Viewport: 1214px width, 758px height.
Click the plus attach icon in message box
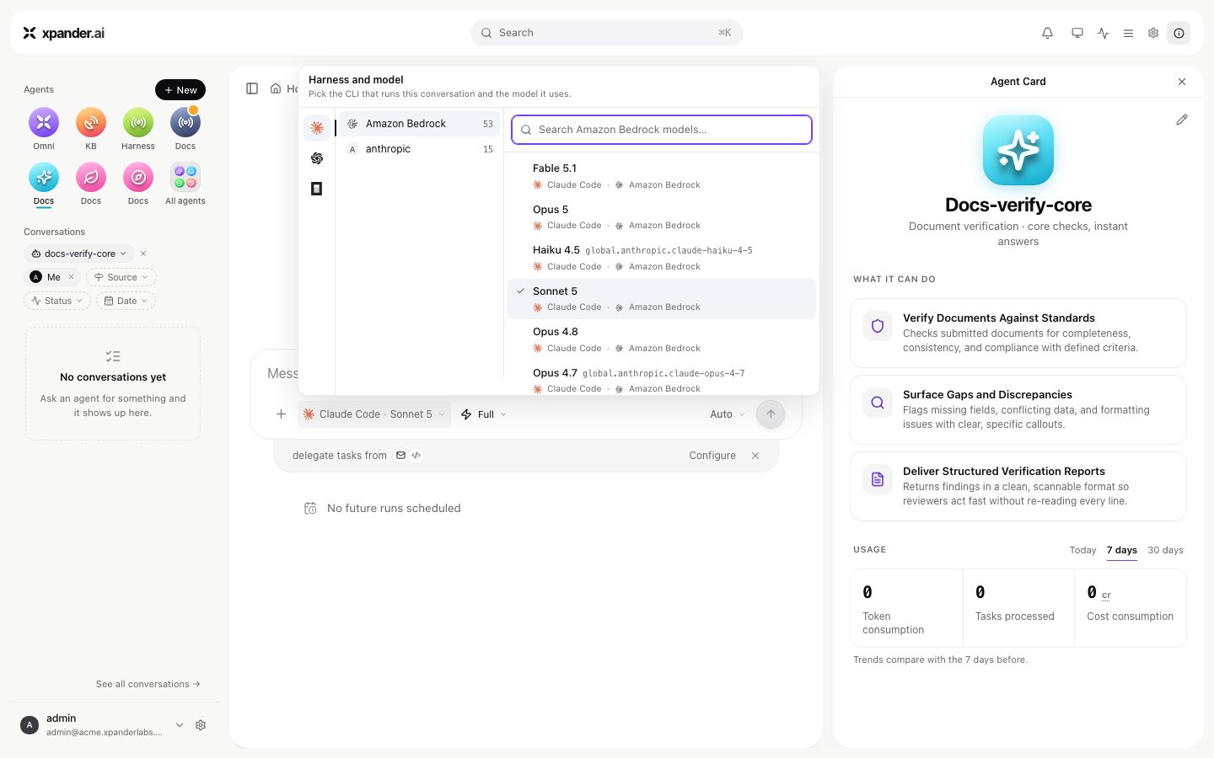coord(282,414)
